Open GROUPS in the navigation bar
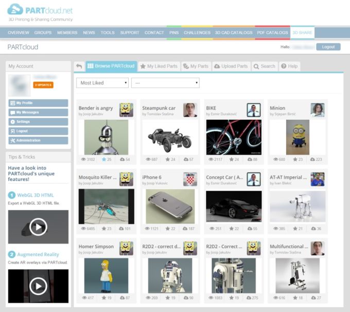Viewport: 350px width, 312px height. pyautogui.click(x=43, y=32)
